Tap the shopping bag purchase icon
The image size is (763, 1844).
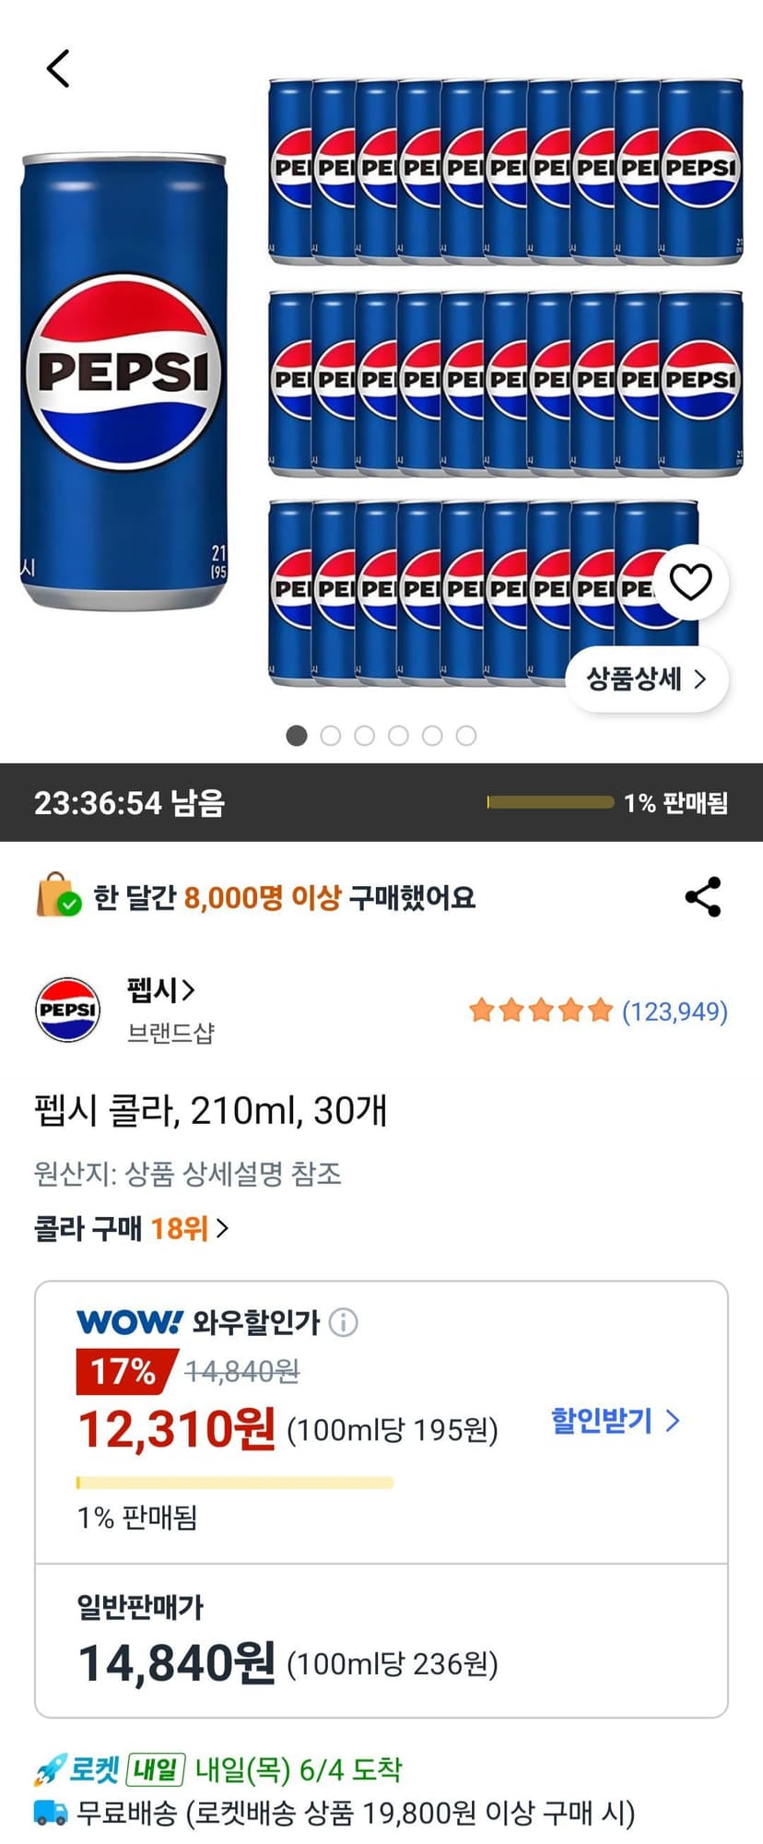tap(58, 895)
